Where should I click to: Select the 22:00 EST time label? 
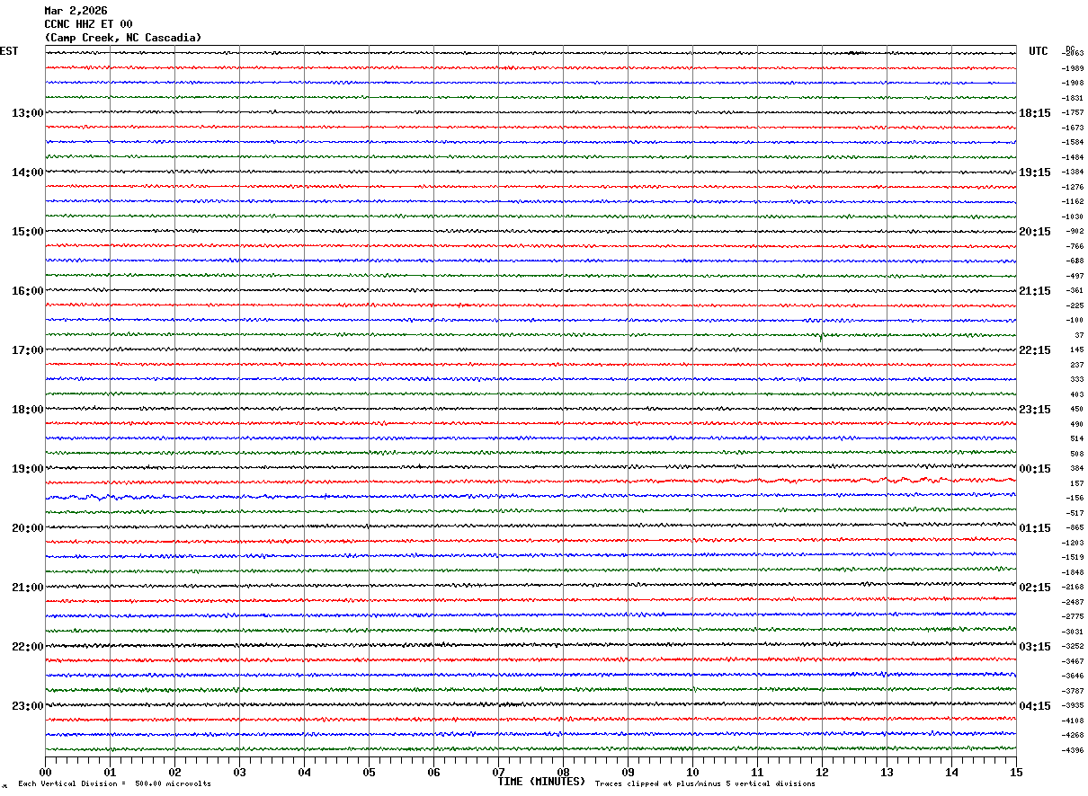coord(28,647)
